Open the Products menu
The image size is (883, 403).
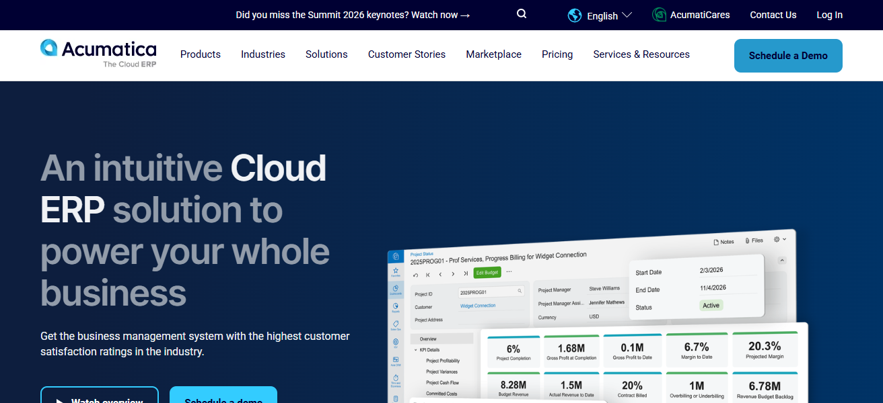tap(200, 54)
